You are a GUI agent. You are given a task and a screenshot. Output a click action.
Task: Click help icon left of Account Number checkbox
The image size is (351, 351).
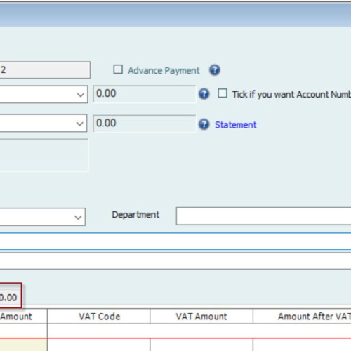[x=204, y=94]
